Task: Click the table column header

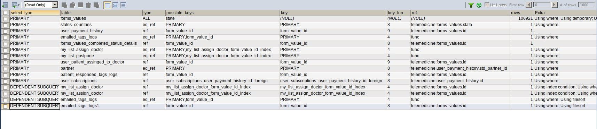Action: [101, 12]
